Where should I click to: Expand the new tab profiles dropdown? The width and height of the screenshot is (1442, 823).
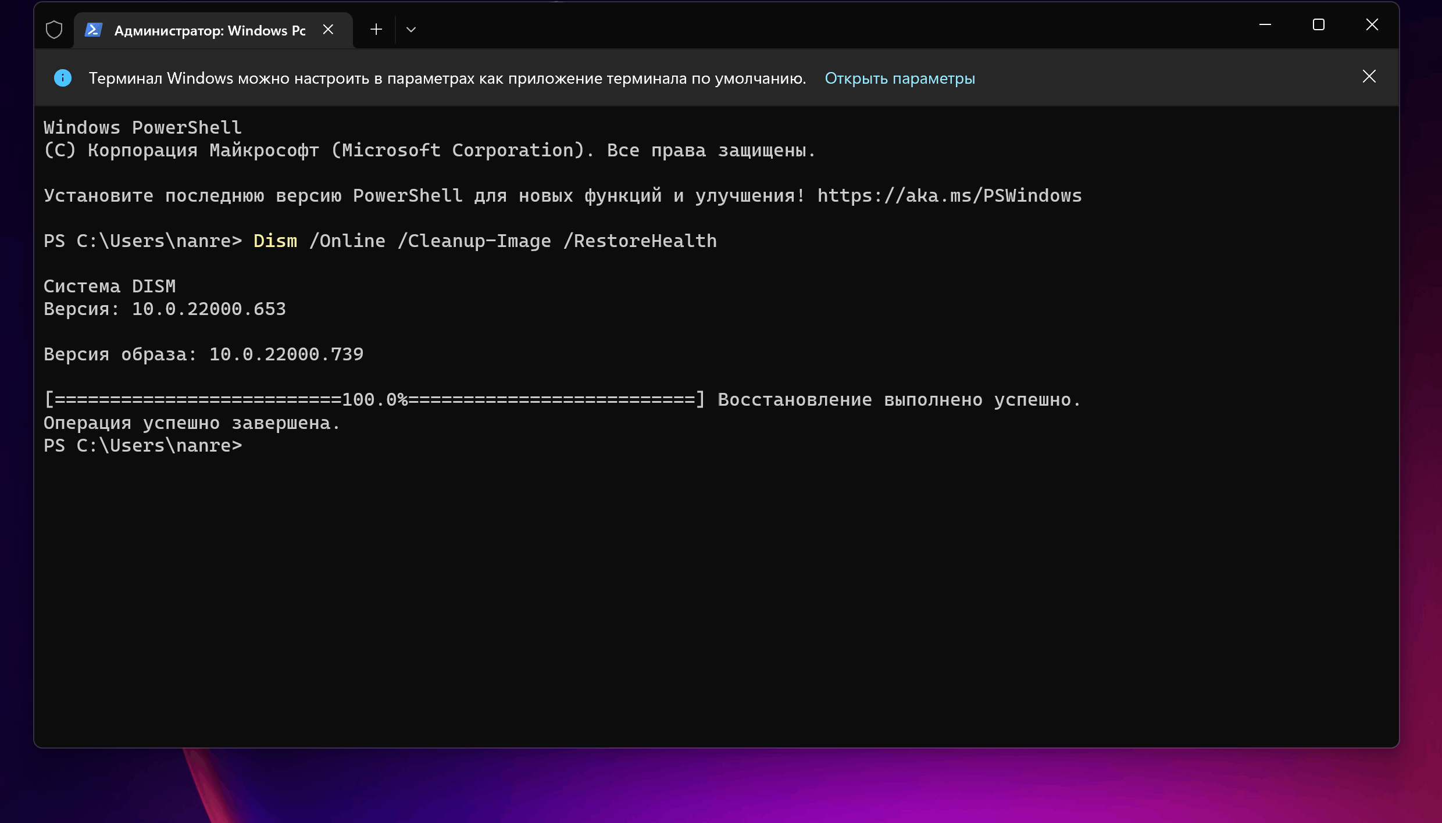point(411,30)
